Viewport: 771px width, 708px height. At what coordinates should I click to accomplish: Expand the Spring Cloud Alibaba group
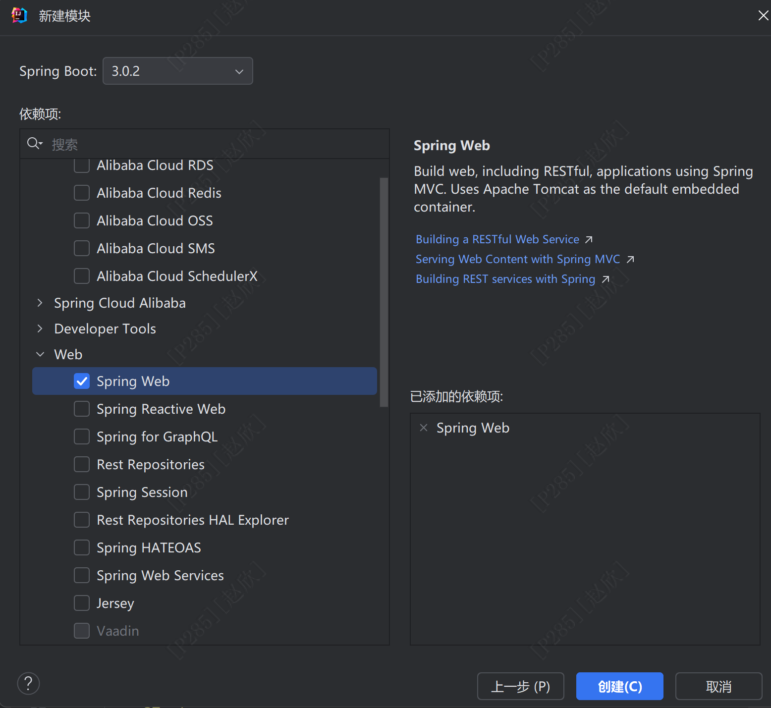(40, 303)
